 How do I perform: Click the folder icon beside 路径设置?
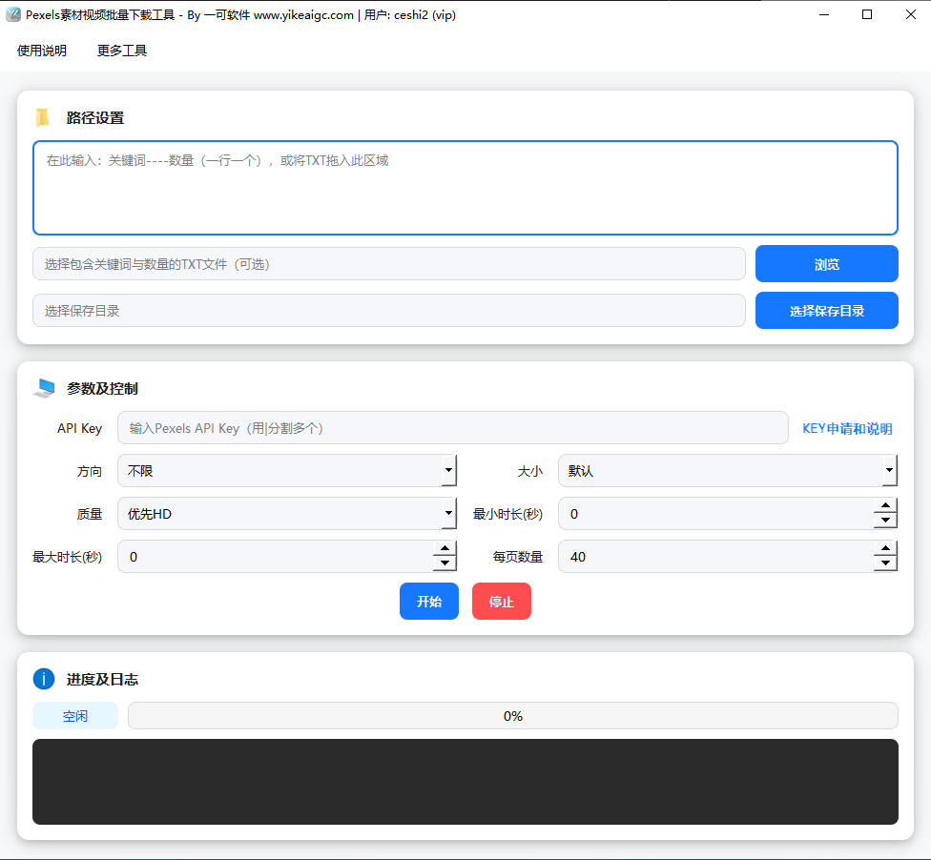pyautogui.click(x=42, y=117)
